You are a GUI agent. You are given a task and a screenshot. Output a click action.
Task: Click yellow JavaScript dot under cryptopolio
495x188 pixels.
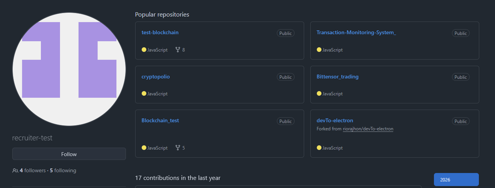point(144,93)
